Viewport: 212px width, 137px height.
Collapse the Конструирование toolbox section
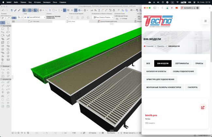pos(1,25)
